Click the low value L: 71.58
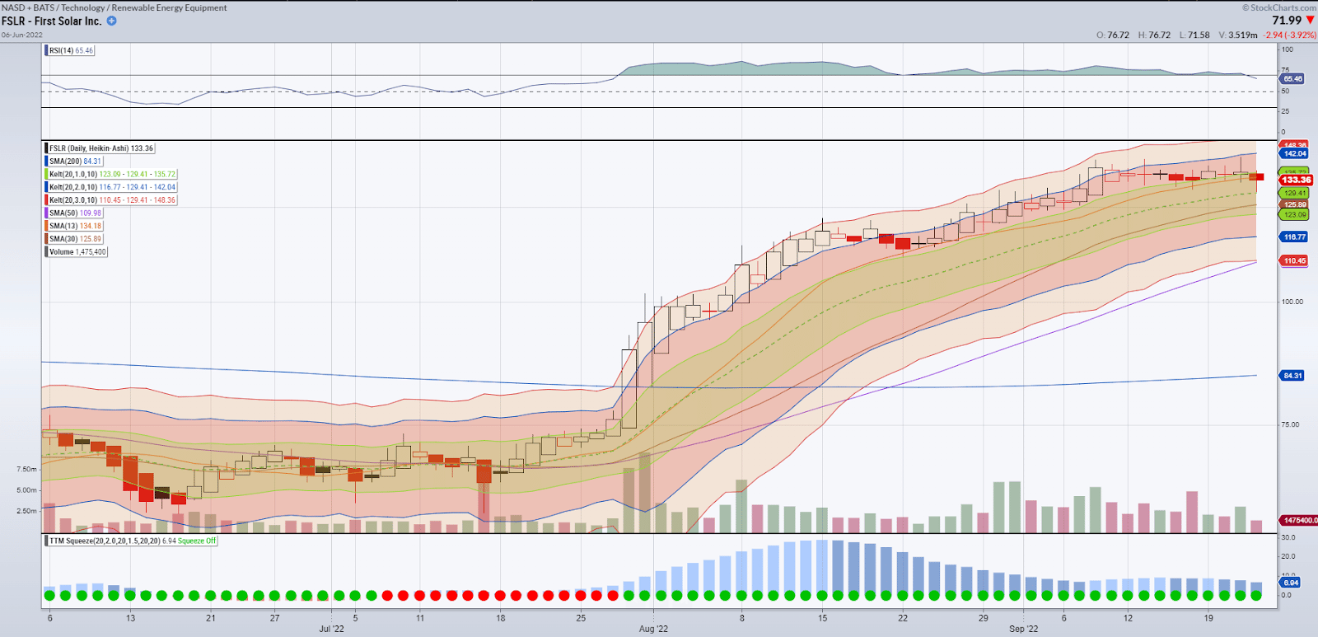Screen dimensions: 1318x637 click(x=1194, y=35)
